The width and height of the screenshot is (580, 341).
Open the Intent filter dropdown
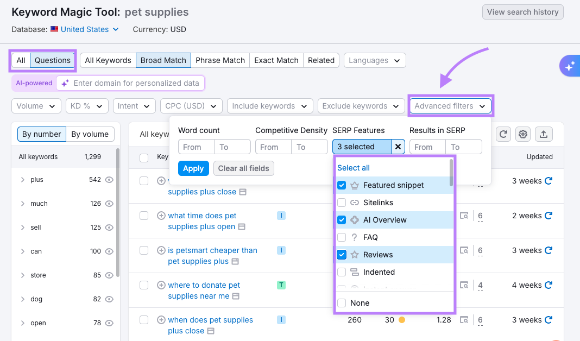click(134, 106)
